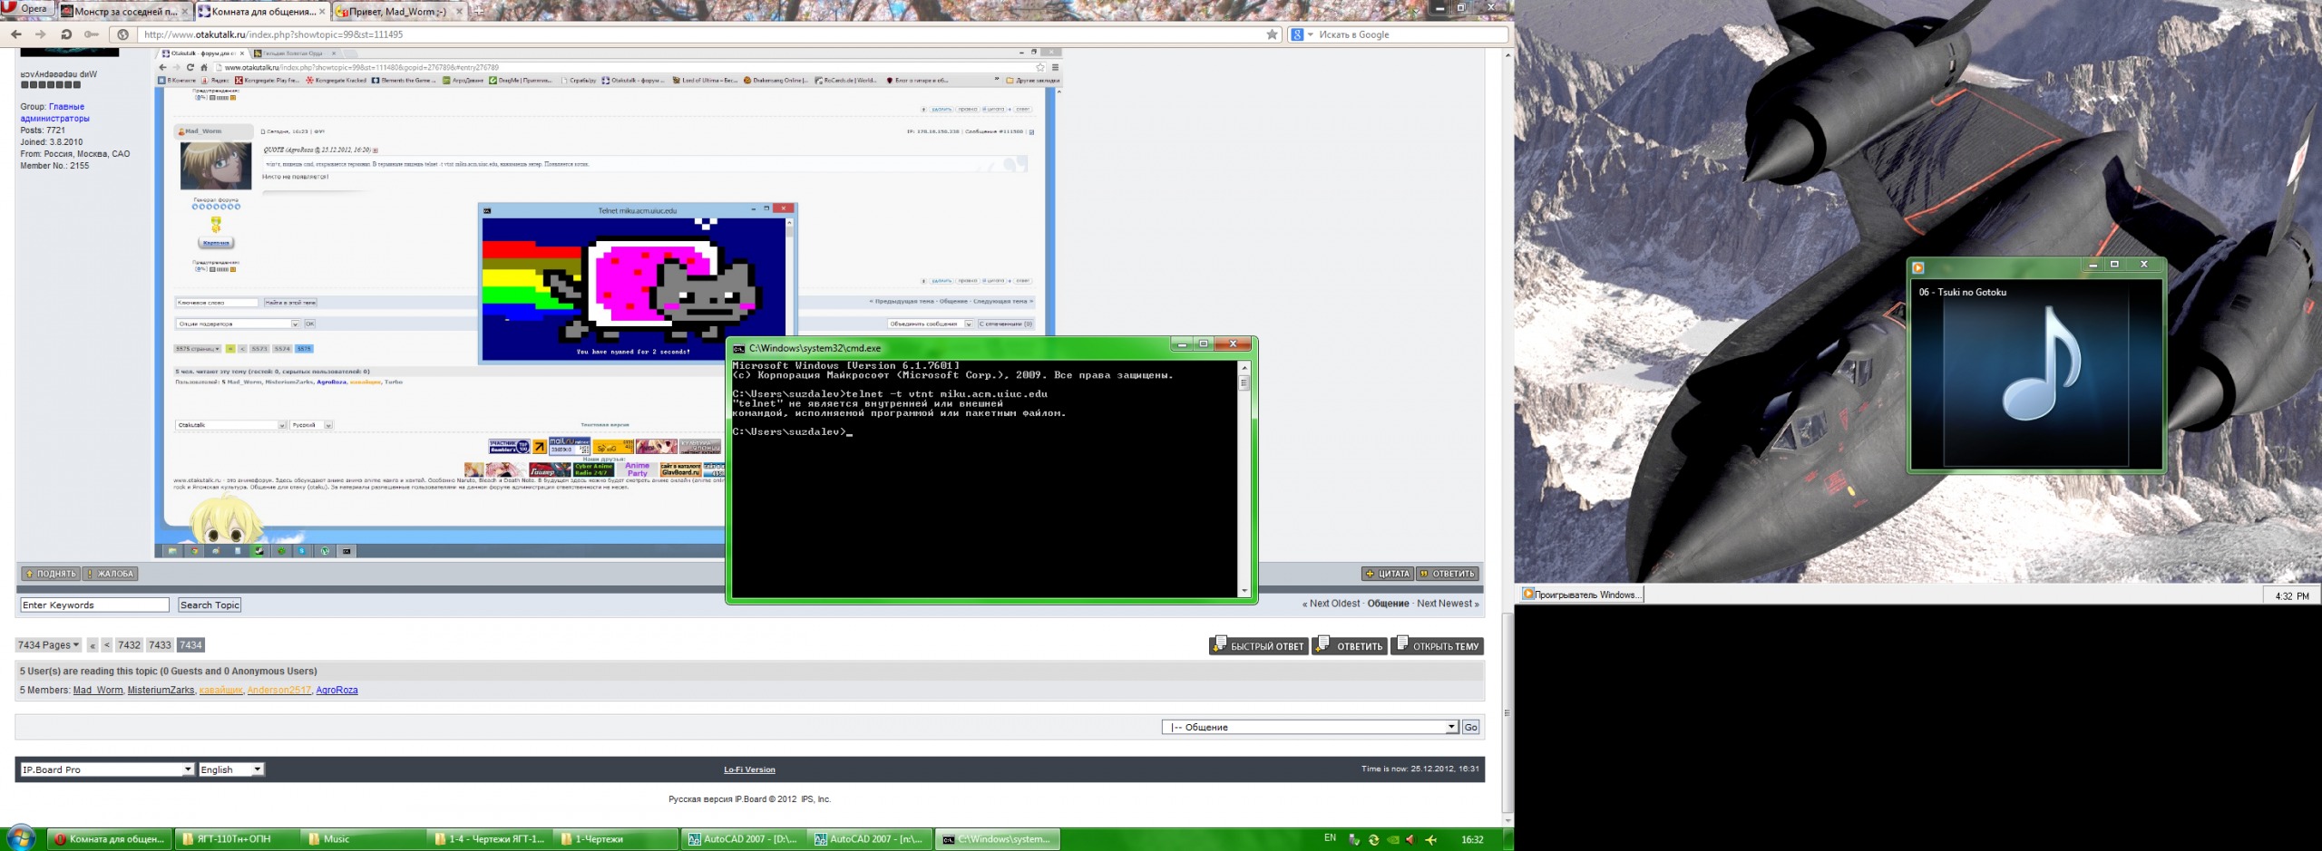The width and height of the screenshot is (2322, 851).
Task: Open the Opera main menu button
Action: pyautogui.click(x=25, y=8)
